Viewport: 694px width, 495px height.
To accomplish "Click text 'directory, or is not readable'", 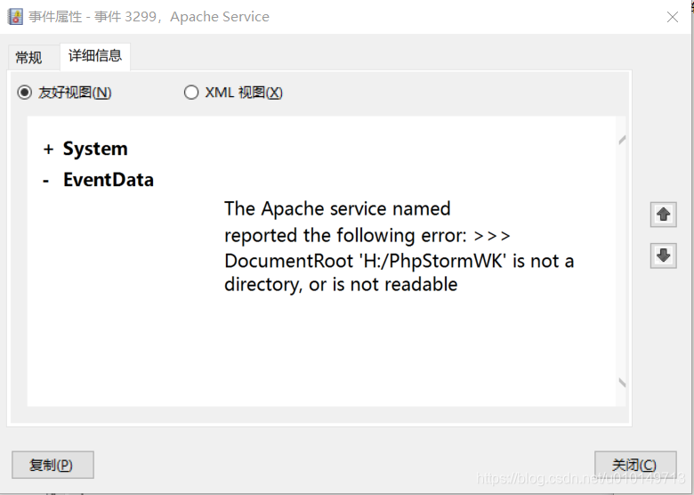I will pyautogui.click(x=341, y=284).
